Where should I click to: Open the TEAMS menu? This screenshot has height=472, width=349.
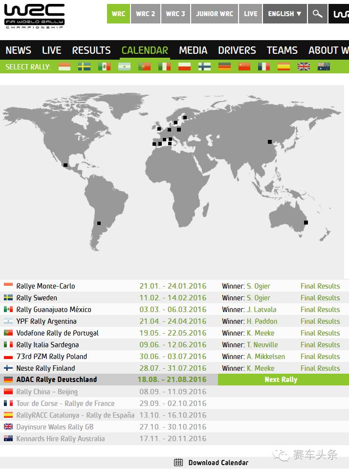pyautogui.click(x=282, y=50)
